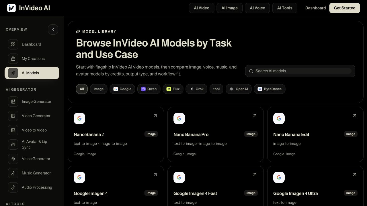Open the AI Image top menu
This screenshot has height=206, width=367.
pos(229,8)
